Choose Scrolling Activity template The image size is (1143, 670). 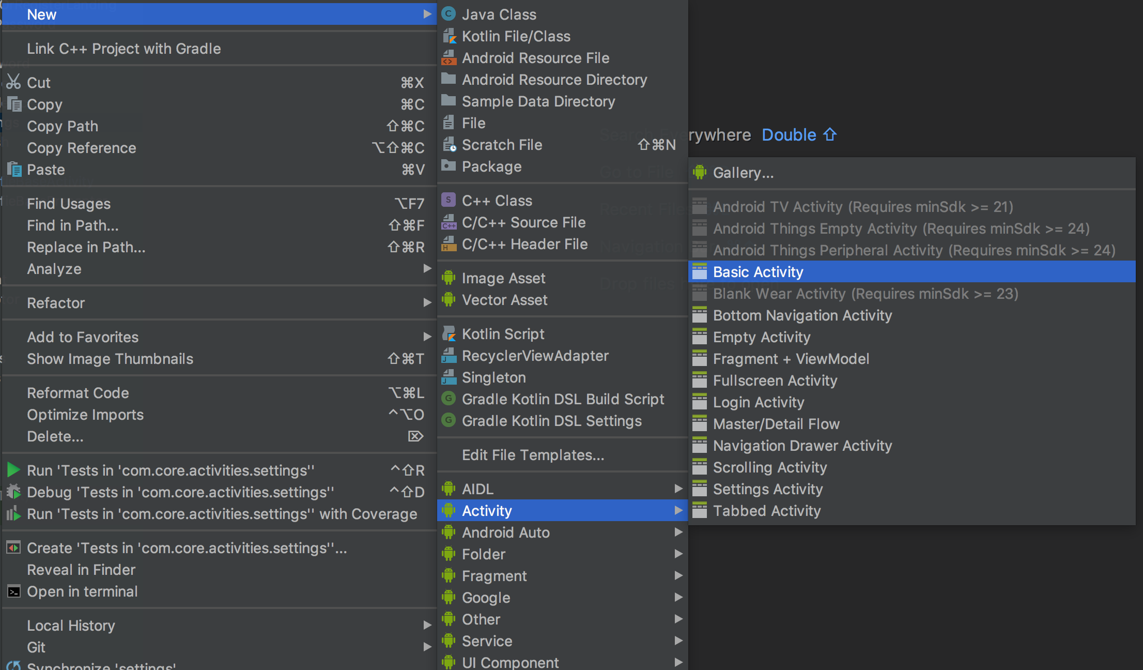pyautogui.click(x=912, y=467)
